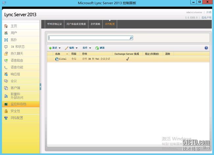Screen dimensions: 214x155
Task: Click the Lync Server 2013 logo title
Action: (20, 15)
